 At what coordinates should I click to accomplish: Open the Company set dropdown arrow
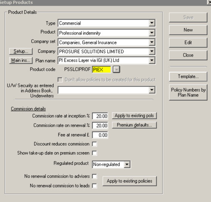152,42
